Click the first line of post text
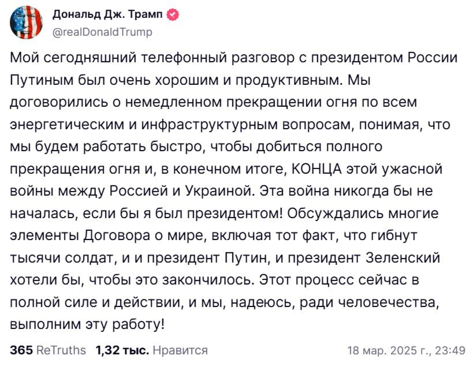Viewport: 474px width, 370px height. tap(234, 58)
